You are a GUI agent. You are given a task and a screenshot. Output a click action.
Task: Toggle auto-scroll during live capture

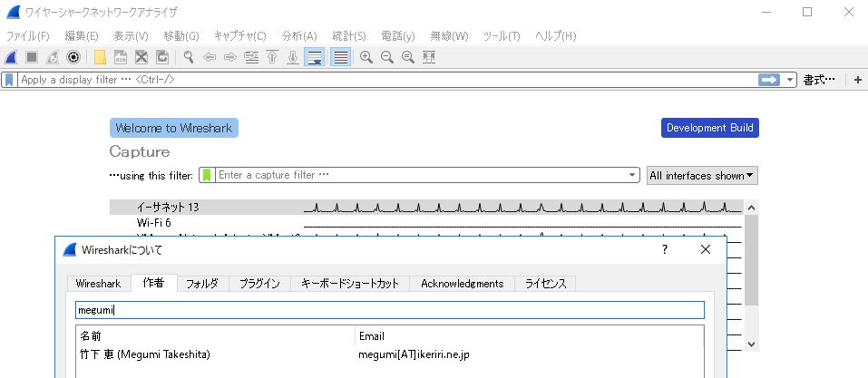tap(315, 57)
